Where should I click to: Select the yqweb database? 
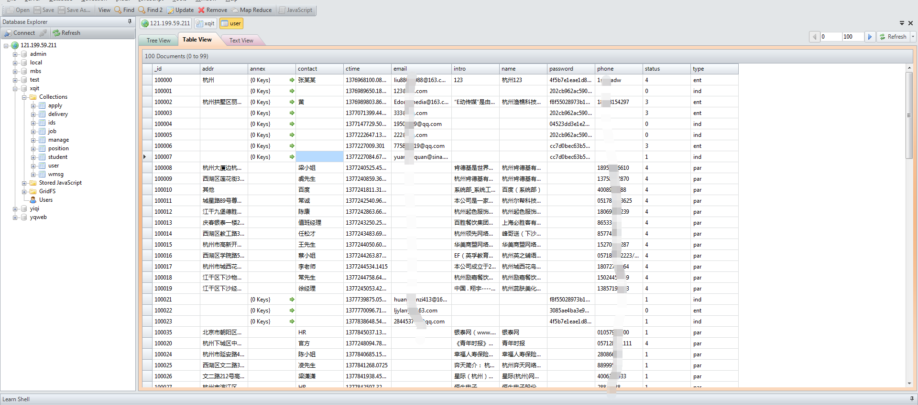(x=38, y=217)
